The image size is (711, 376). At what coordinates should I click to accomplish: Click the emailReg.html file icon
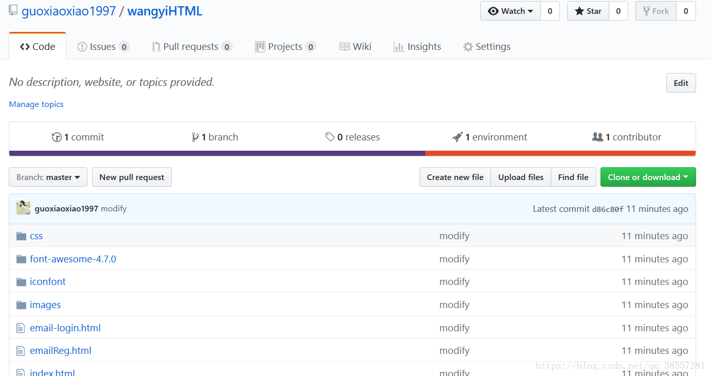(x=21, y=351)
